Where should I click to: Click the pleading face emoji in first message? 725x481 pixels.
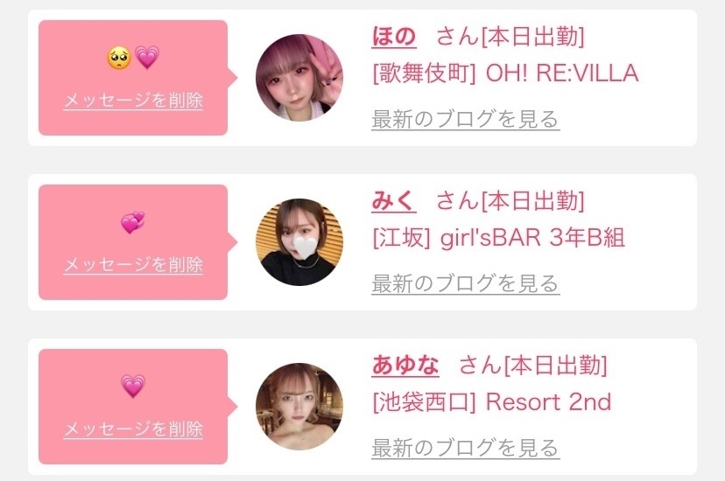119,59
